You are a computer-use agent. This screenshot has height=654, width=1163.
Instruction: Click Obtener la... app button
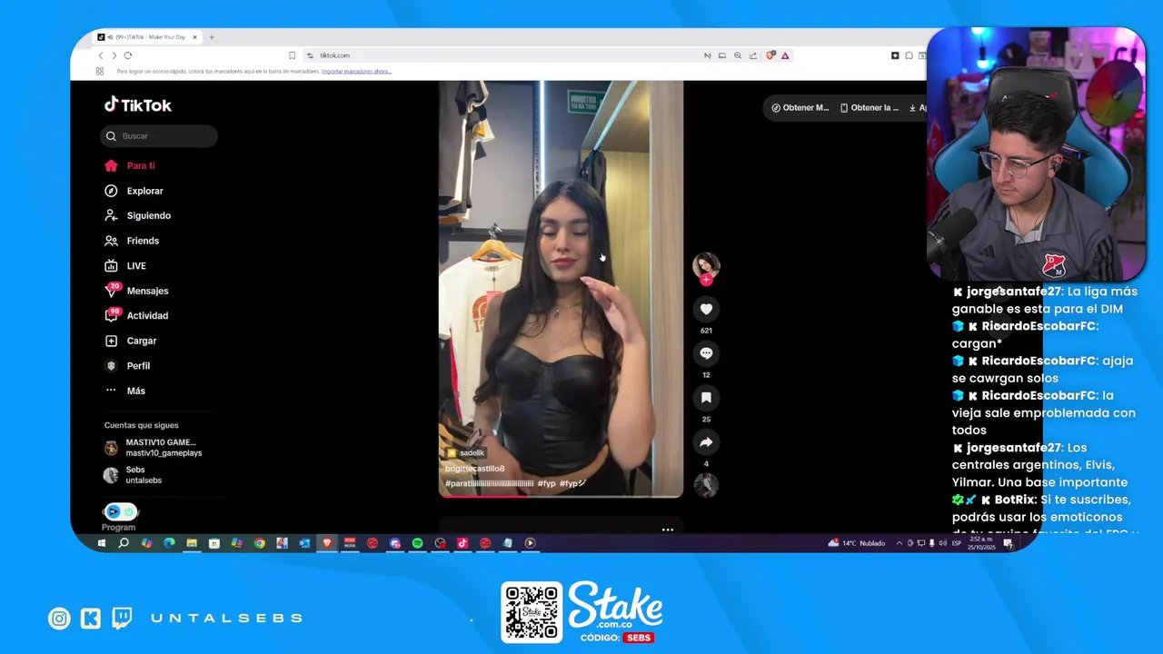coord(870,107)
